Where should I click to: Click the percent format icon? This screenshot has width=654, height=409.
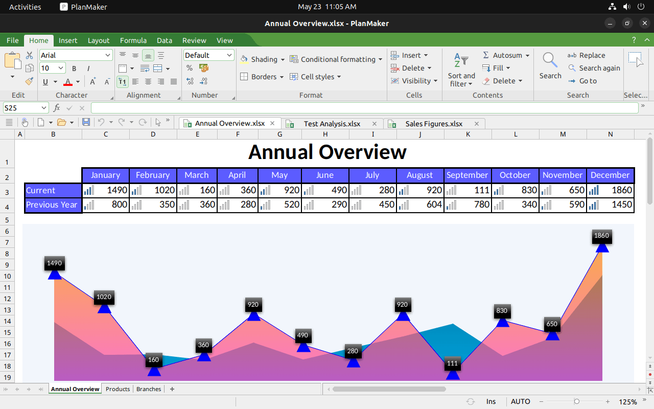[189, 67]
